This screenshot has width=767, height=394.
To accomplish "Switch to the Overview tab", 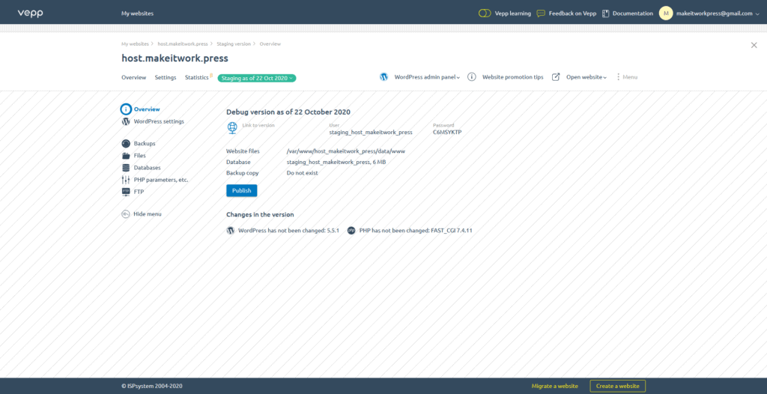I will tap(133, 77).
